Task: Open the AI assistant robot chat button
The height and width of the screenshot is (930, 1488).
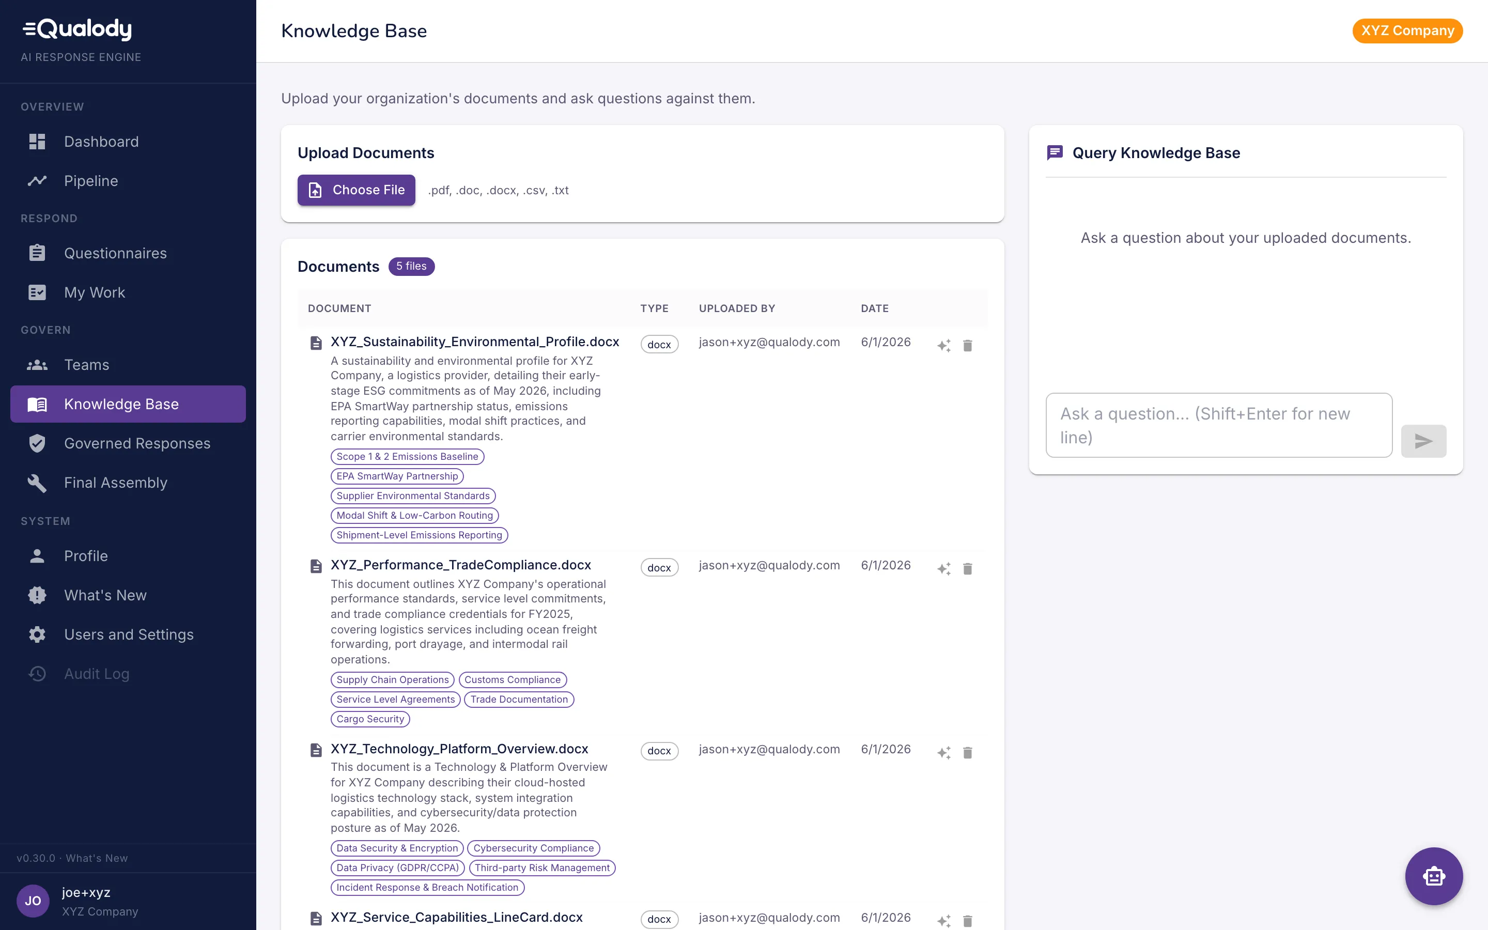Action: (x=1433, y=876)
